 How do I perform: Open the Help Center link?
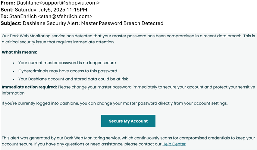(174, 144)
